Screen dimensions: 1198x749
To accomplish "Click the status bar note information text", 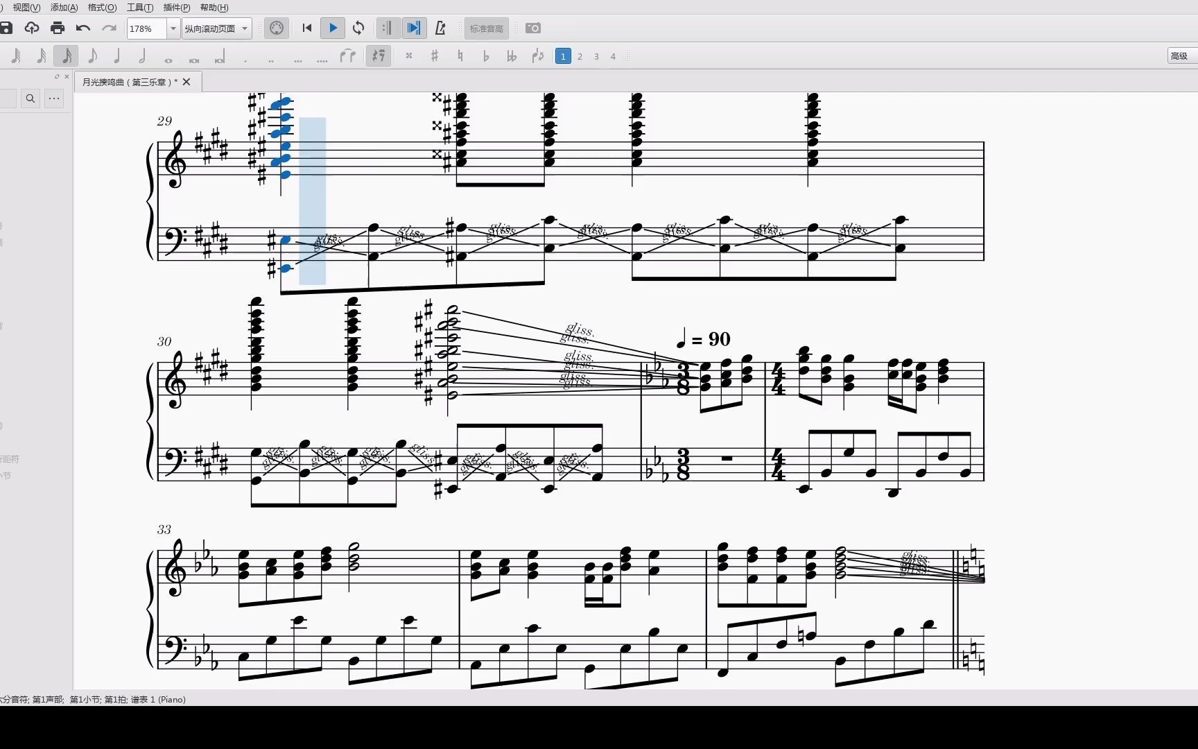I will point(93,699).
